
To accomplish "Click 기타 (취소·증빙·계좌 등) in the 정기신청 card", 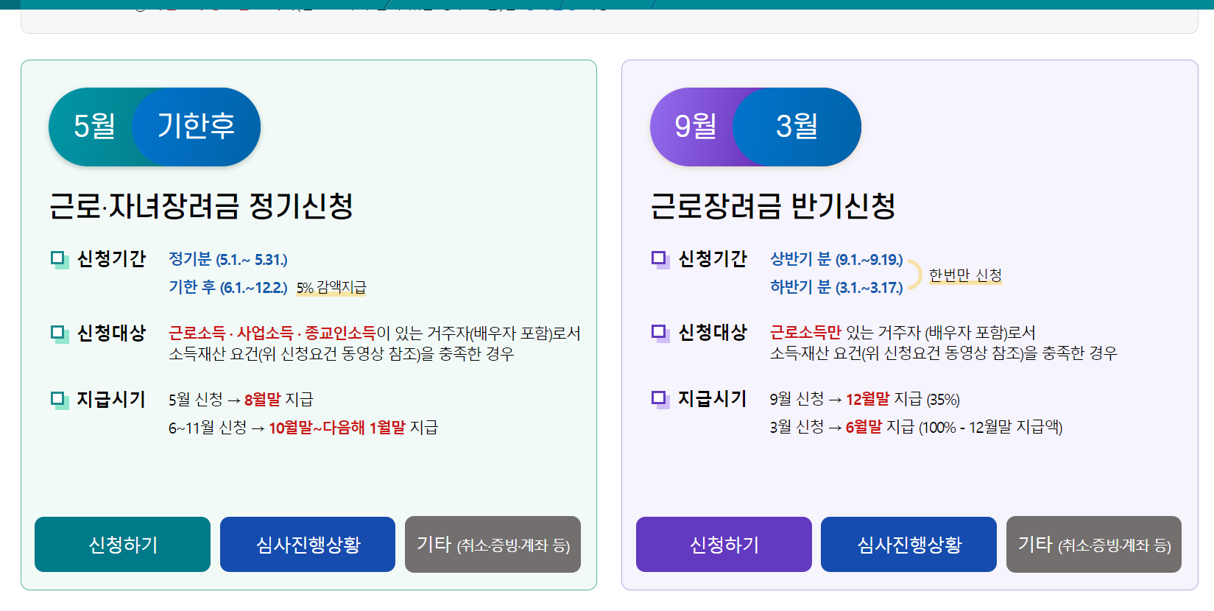I will tap(493, 544).
